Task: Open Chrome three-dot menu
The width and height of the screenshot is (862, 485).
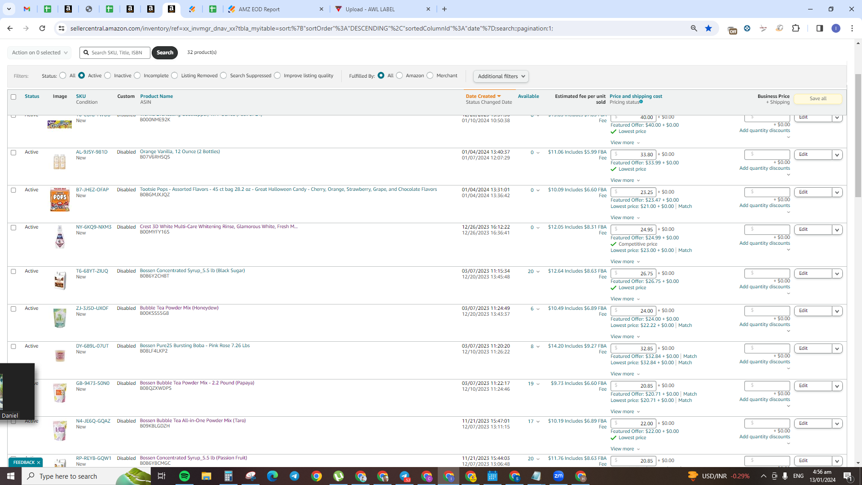Action: point(852,28)
